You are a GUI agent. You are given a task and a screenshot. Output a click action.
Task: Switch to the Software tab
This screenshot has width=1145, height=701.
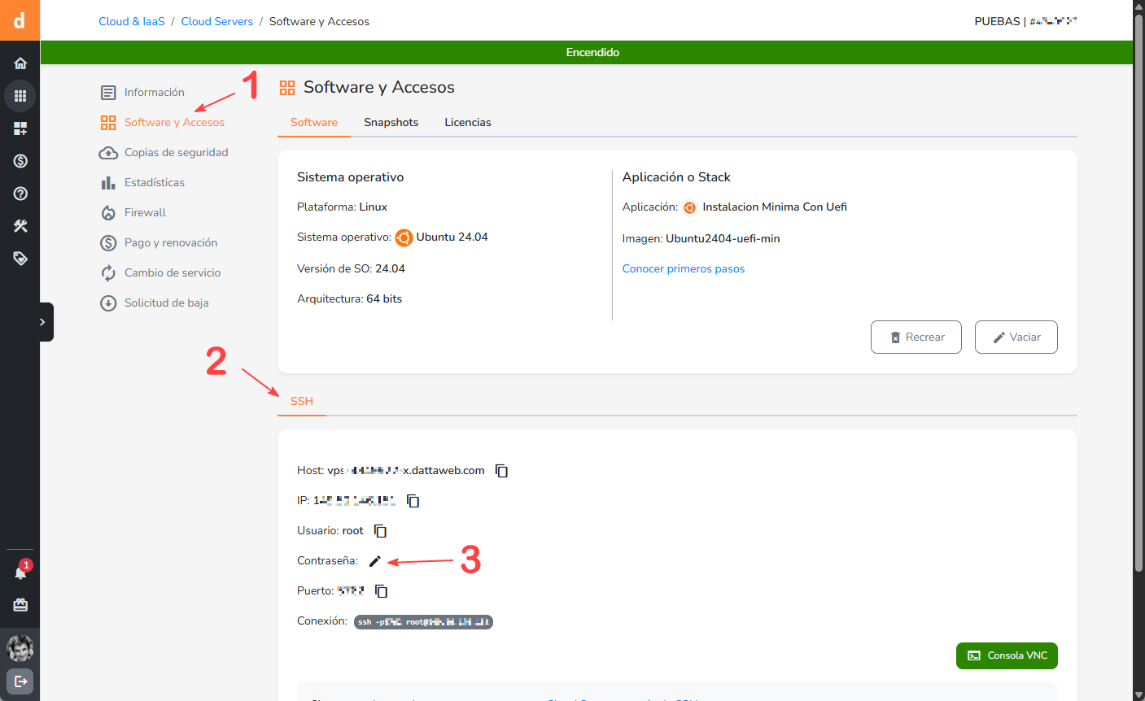point(314,122)
